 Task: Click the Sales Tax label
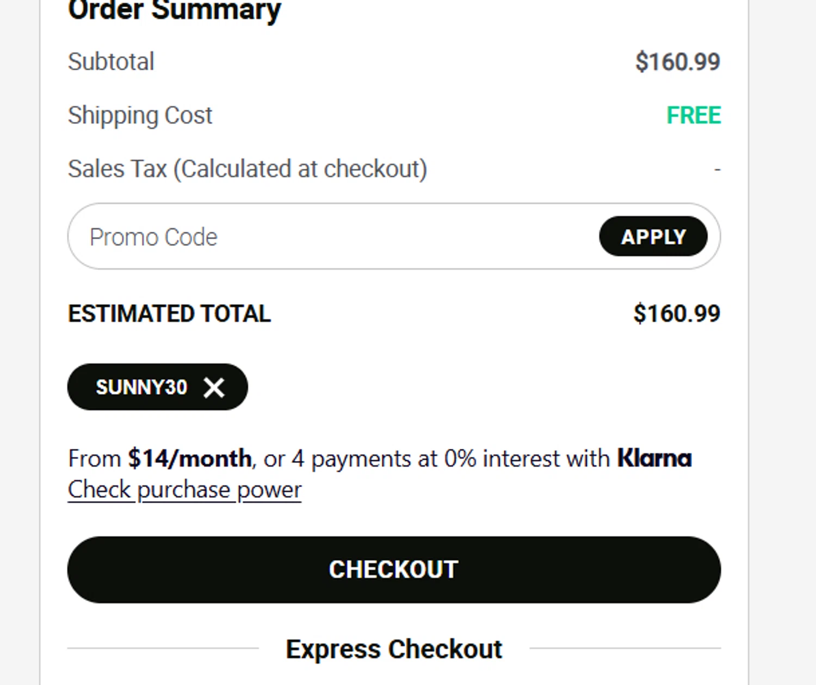247,169
